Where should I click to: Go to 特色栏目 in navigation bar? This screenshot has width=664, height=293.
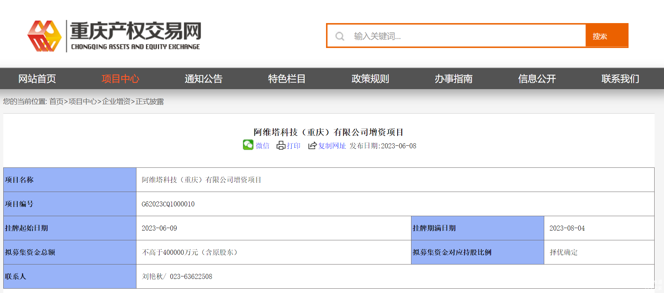click(287, 79)
